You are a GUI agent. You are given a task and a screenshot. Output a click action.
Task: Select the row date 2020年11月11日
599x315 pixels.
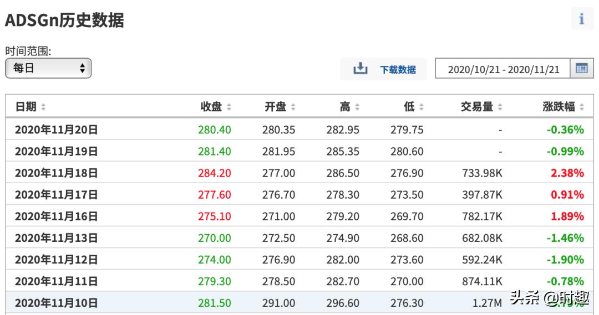tap(56, 281)
